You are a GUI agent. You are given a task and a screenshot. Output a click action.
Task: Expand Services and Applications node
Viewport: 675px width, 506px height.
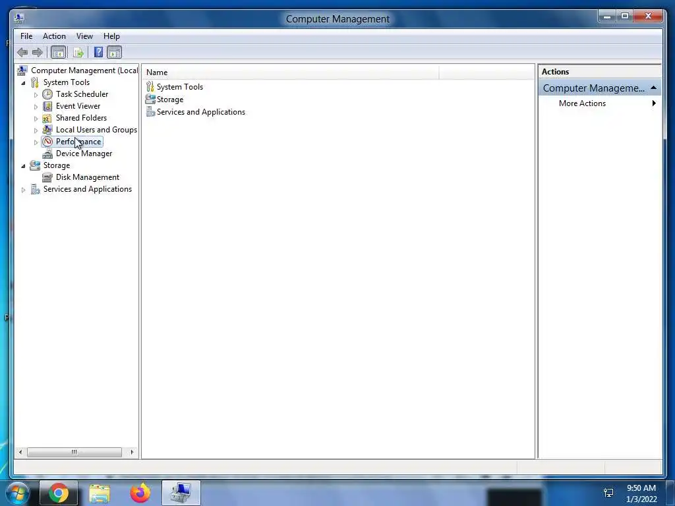[23, 189]
